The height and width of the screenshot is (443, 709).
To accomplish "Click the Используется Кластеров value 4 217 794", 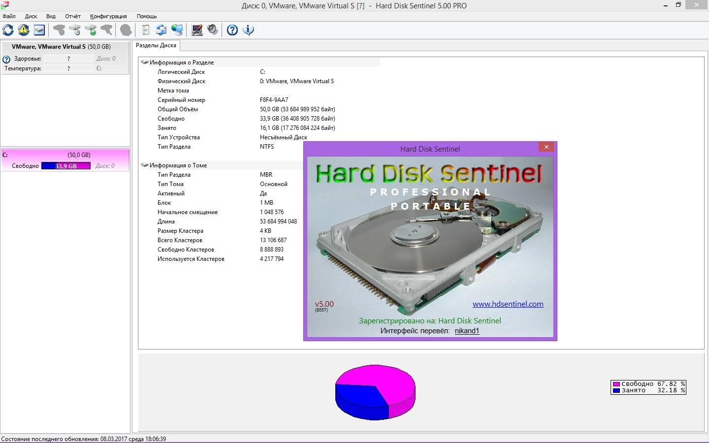I will [x=272, y=259].
